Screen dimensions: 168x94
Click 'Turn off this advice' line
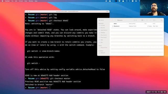[x=65, y=69]
